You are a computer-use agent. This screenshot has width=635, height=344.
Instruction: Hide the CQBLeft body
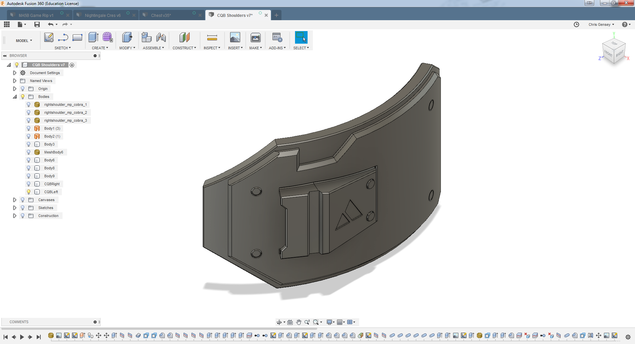[x=29, y=192]
